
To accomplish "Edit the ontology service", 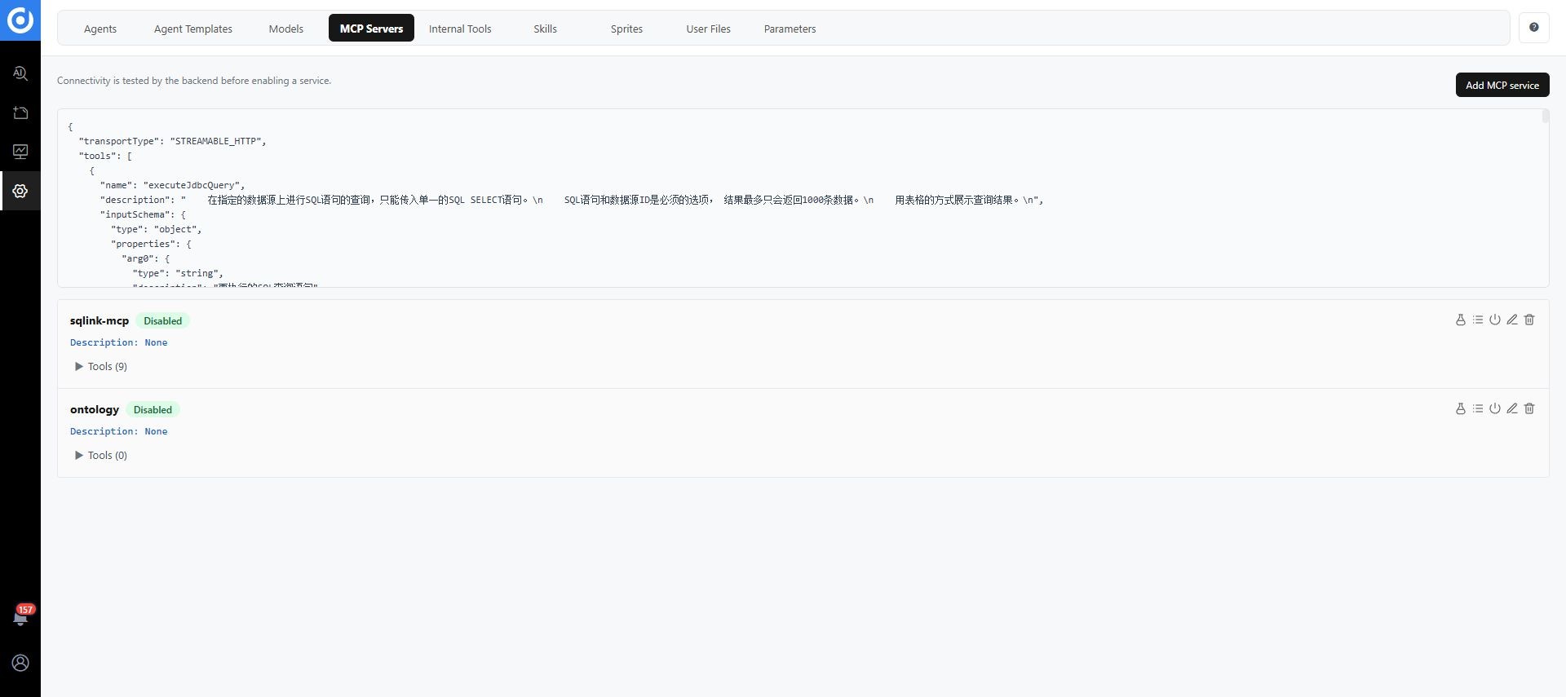I will pos(1511,408).
